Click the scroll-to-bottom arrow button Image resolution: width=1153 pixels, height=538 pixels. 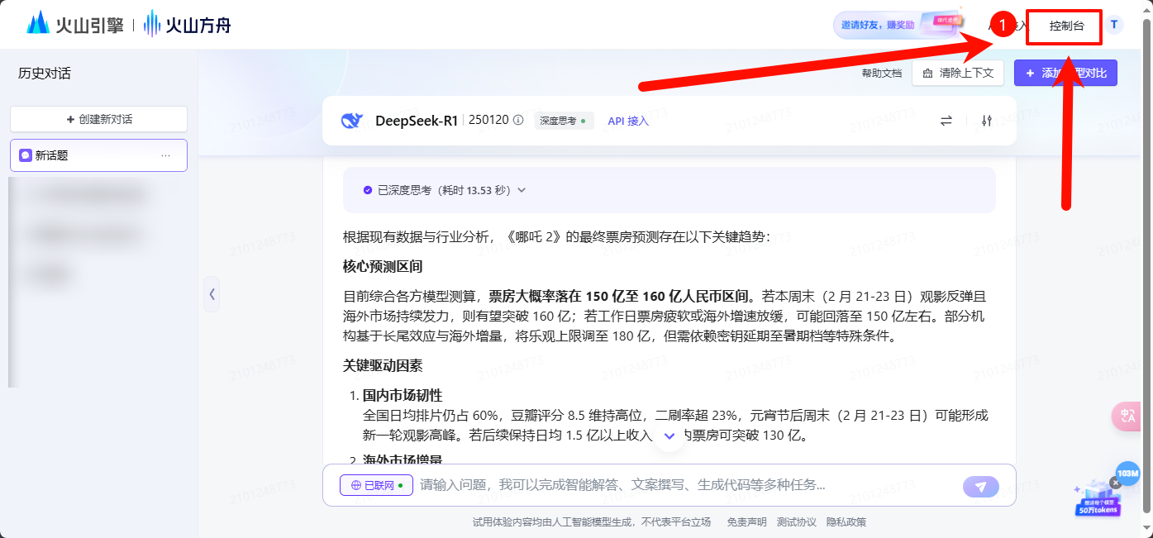pos(669,436)
